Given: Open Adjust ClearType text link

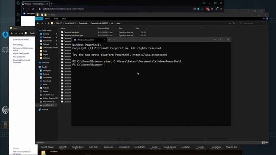Looking at the screenshot, I should (x=21, y=53).
